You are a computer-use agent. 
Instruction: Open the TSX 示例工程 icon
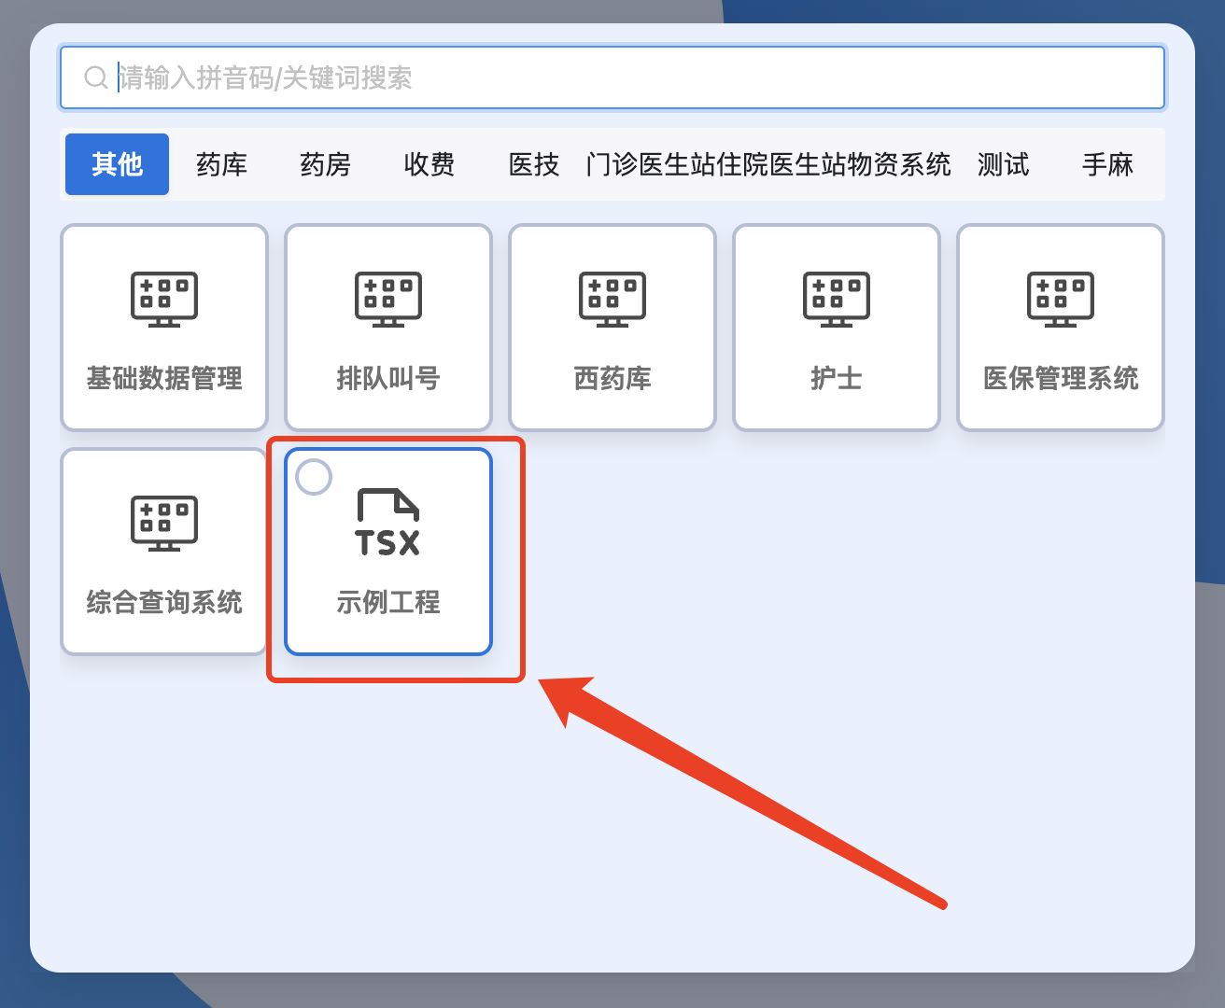(x=387, y=551)
